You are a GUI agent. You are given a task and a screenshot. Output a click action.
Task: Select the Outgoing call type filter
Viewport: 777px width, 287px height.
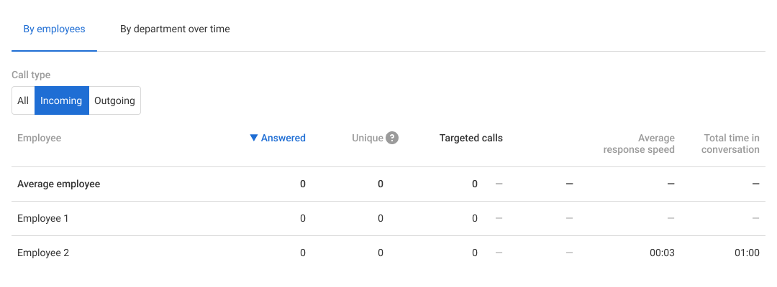[x=114, y=100]
